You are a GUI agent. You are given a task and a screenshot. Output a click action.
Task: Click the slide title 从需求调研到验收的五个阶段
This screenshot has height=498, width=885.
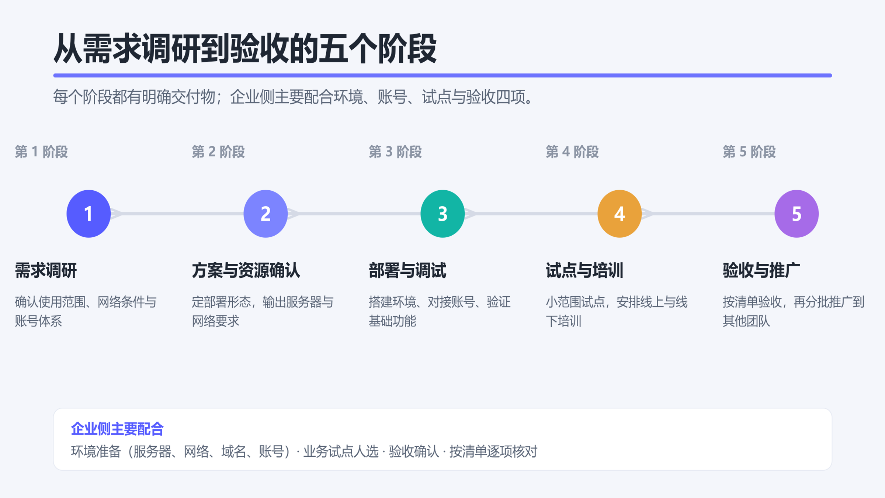click(x=245, y=49)
